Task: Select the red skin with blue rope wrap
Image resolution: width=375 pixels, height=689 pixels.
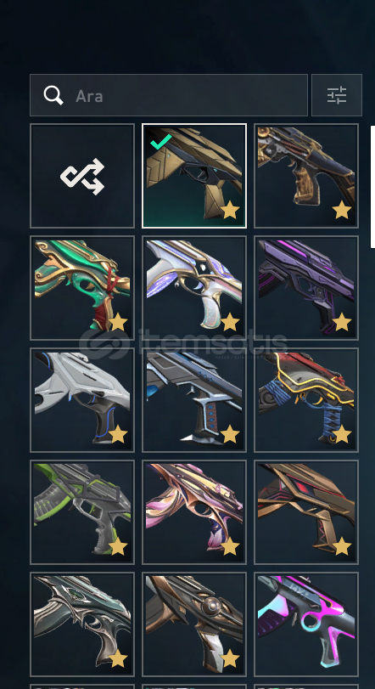Action: 306,400
